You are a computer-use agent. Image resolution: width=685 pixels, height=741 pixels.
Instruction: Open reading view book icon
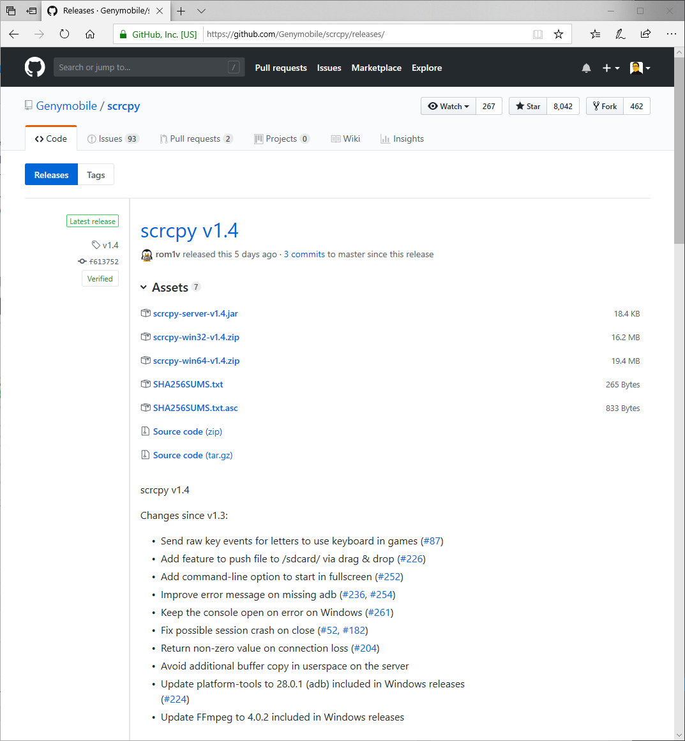click(x=538, y=34)
